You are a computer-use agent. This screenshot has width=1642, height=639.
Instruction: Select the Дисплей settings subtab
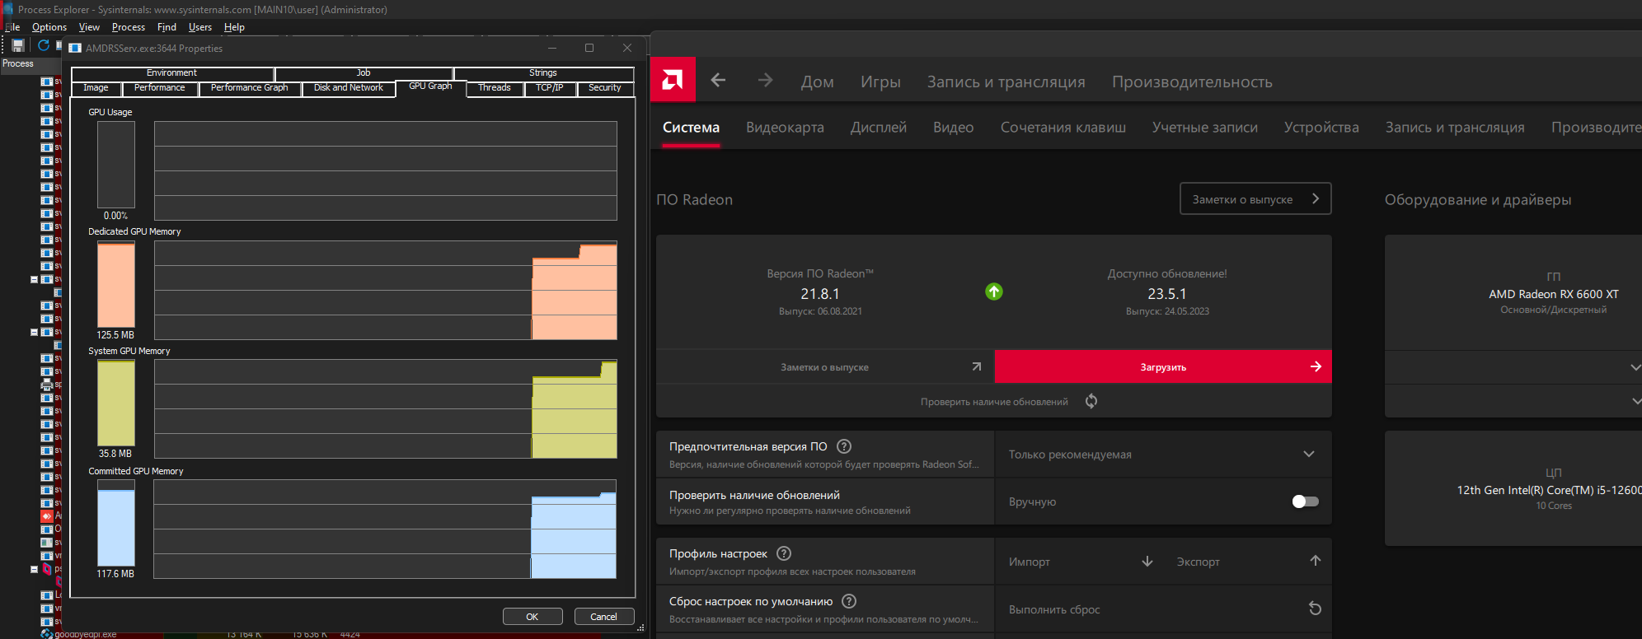coord(879,128)
